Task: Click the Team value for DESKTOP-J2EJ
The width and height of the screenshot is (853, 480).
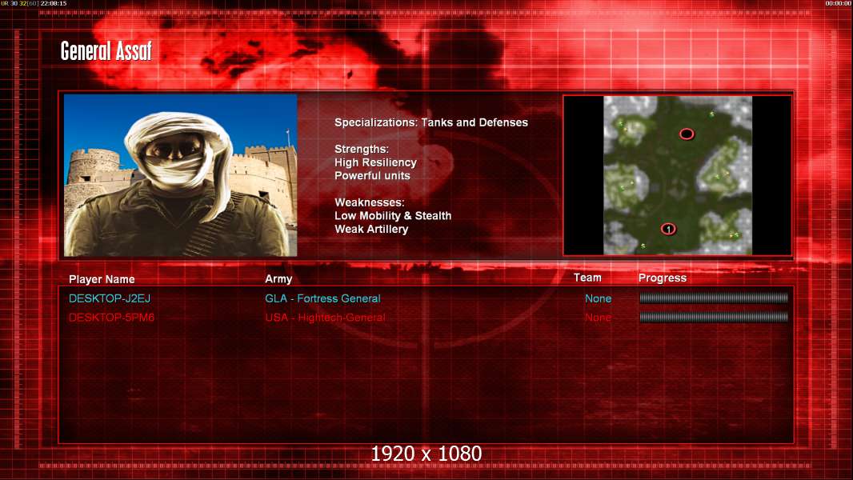Action: point(598,298)
